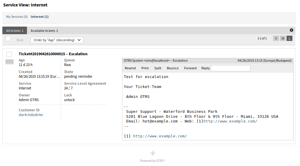The width and height of the screenshot is (300, 166).
Task: Tick the select-all tickets checkbox
Action: [x=8, y=39]
